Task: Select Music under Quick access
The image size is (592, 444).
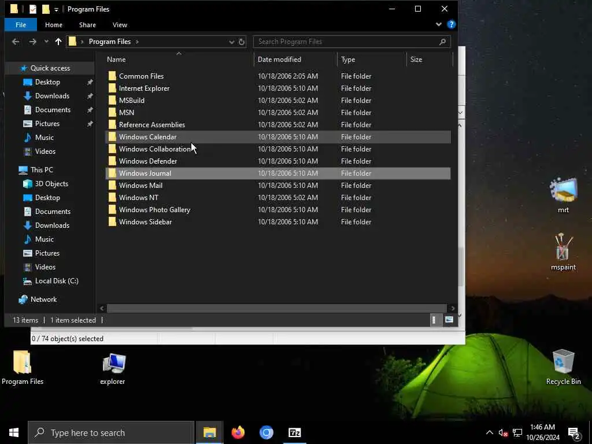Action: point(44,138)
